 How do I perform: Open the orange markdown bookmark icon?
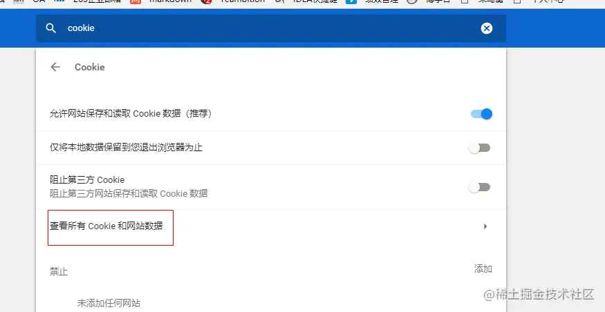tap(136, 1)
